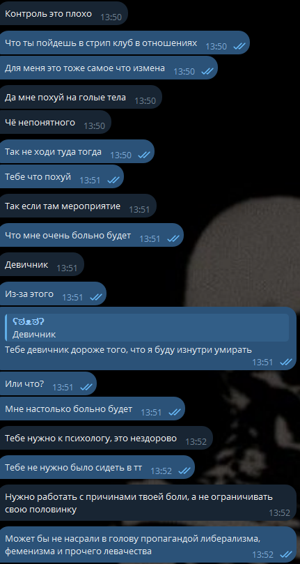This screenshot has width=300, height=564.
Task: Select message "Тебе нужно к психологу, это нездорово"
Action: click(106, 438)
